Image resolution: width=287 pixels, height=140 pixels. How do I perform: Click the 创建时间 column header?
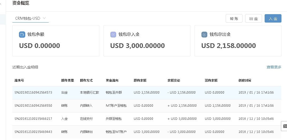[245, 80]
